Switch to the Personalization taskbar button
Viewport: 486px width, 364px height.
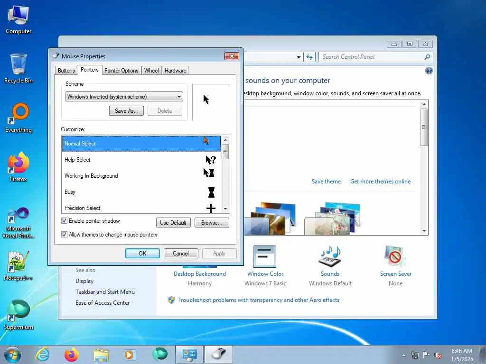click(189, 355)
